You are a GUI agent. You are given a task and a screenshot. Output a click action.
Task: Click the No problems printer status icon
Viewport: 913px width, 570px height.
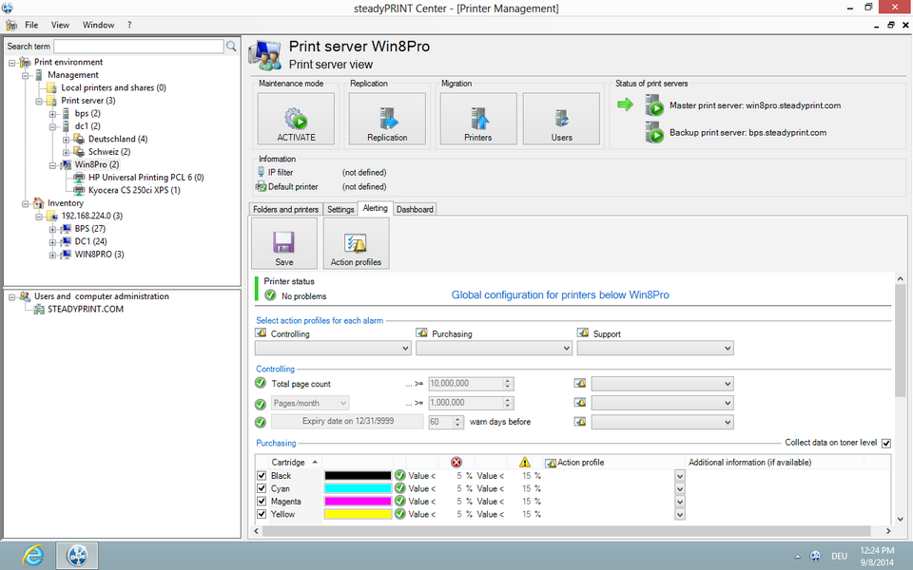click(x=270, y=296)
